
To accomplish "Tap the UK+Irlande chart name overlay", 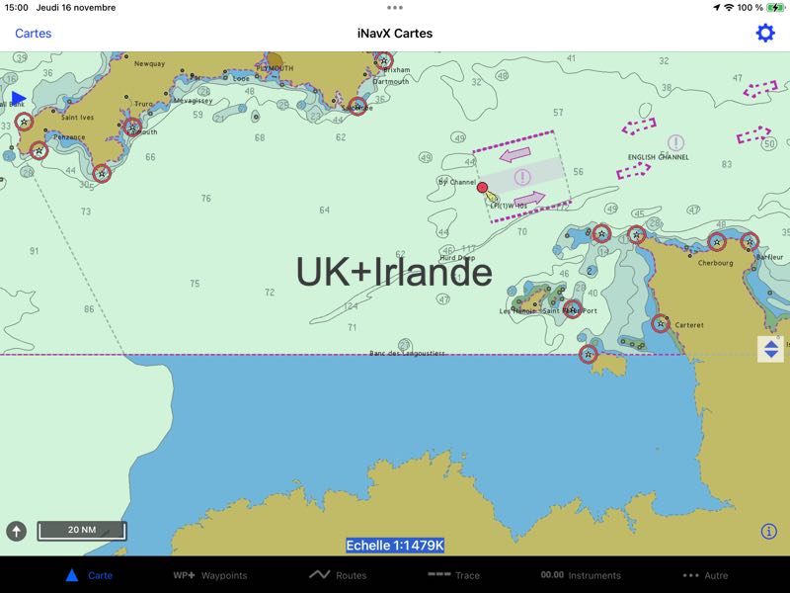I will coord(394,272).
